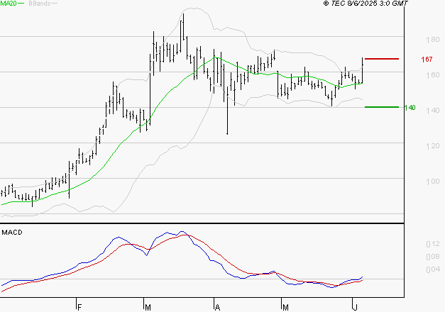Click the gray 140 price axis label
This screenshot has height=312, width=445.
[433, 111]
